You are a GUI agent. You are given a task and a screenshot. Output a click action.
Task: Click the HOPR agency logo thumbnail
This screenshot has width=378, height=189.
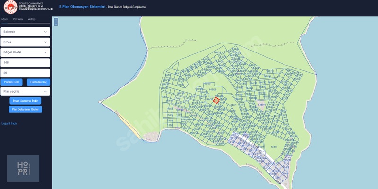pyautogui.click(x=23, y=168)
